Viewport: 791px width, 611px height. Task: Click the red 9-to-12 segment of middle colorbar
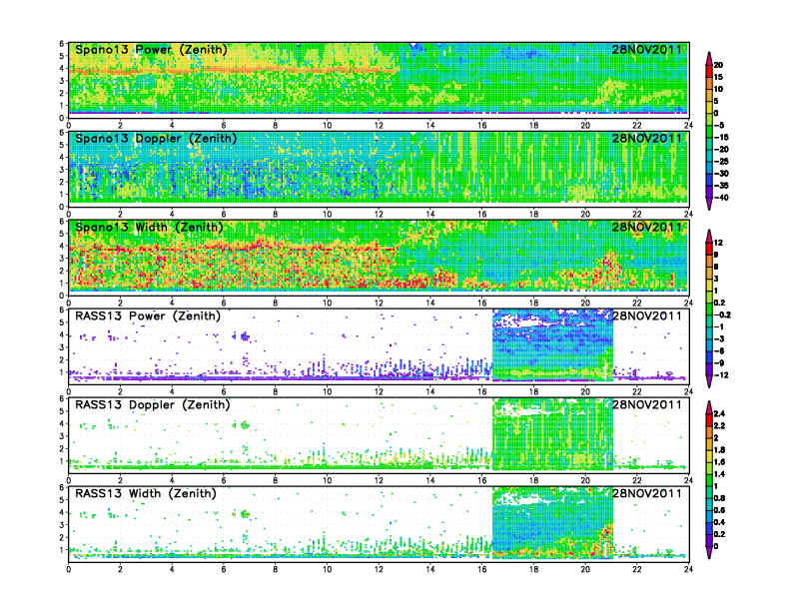709,249
